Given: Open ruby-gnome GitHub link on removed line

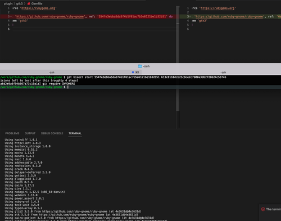Looking at the screenshot, I should [50, 16].
